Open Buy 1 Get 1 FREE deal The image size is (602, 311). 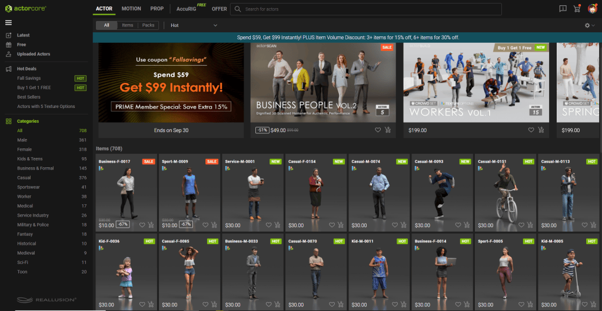click(34, 87)
